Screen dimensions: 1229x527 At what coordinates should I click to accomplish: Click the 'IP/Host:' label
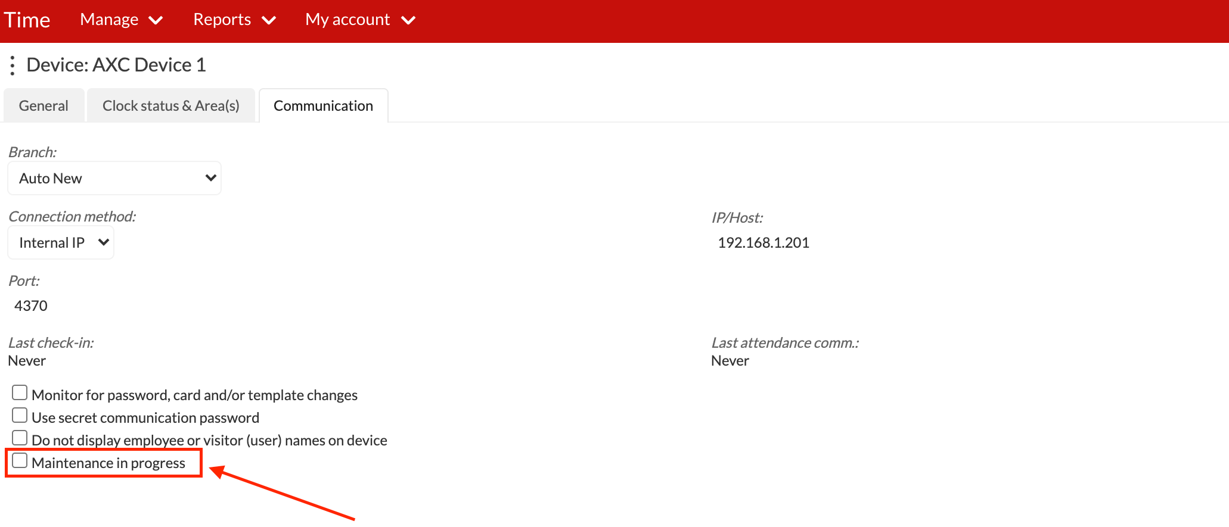[x=737, y=217]
